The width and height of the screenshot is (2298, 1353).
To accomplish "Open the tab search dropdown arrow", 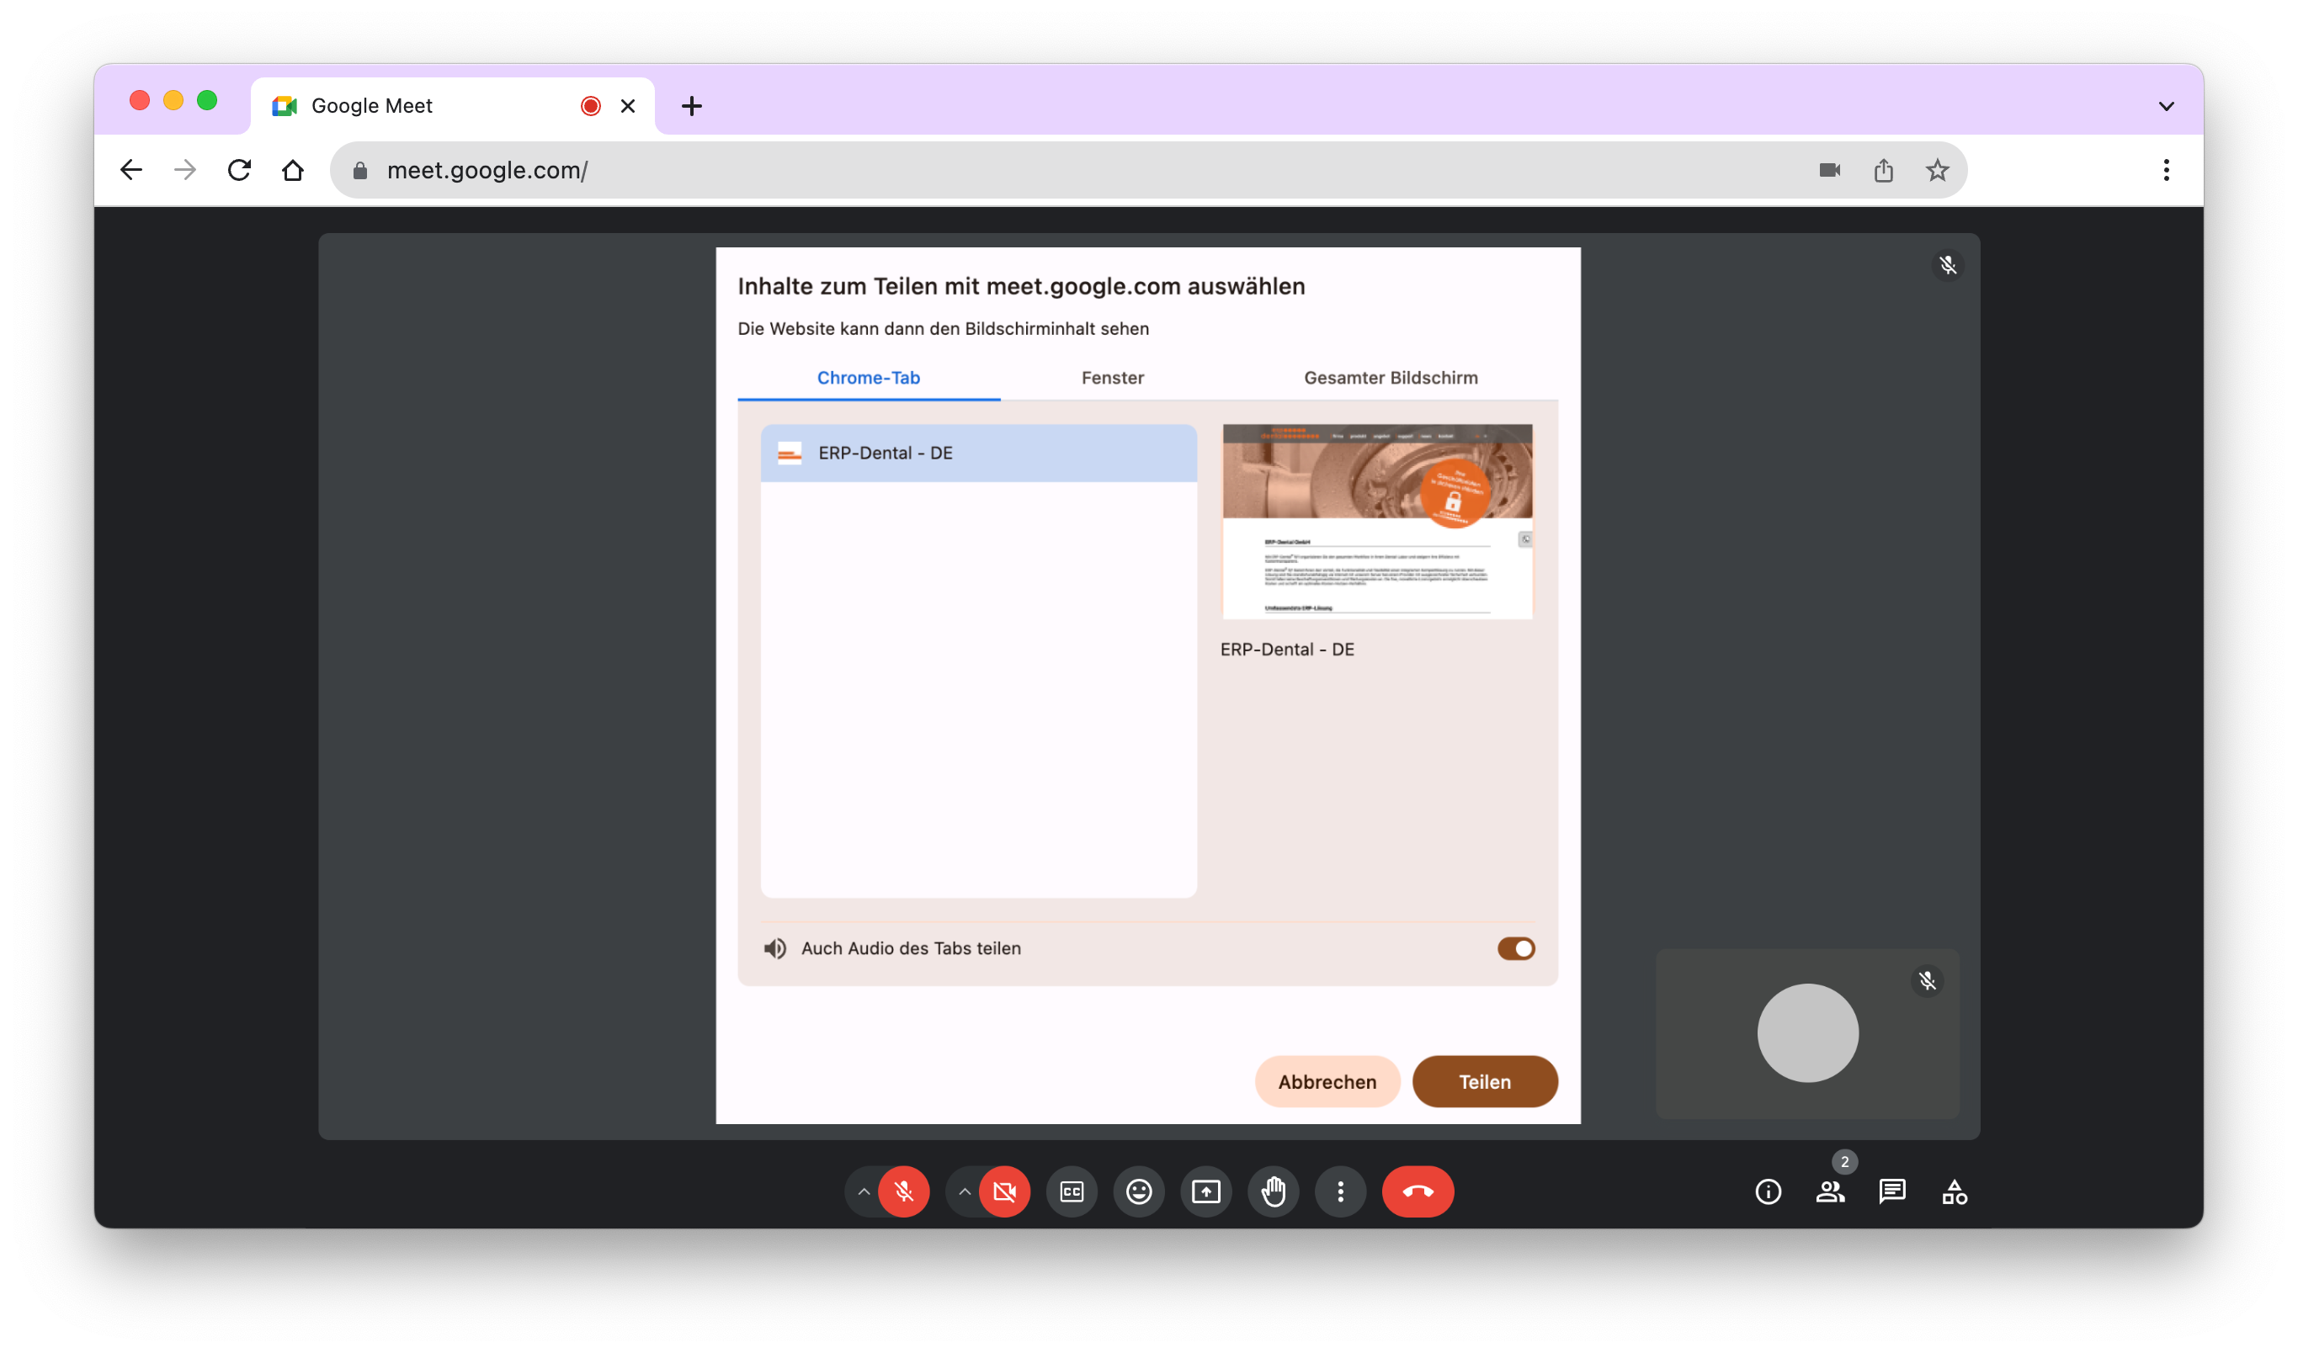I will click(2166, 106).
